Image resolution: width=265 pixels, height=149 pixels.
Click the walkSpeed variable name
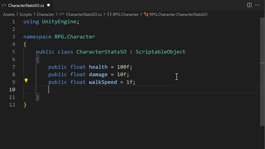[x=103, y=82]
